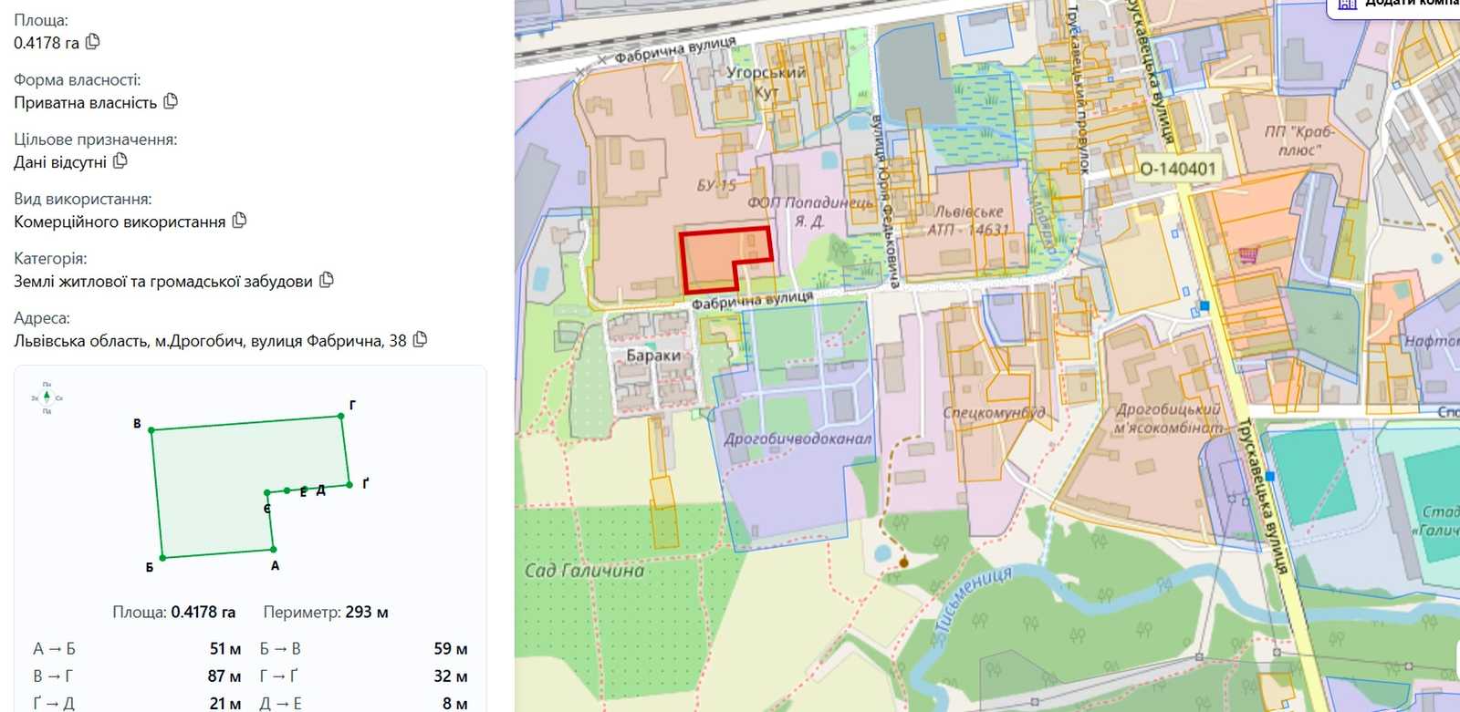Click the Дрогобичводоканал label on map

798,439
